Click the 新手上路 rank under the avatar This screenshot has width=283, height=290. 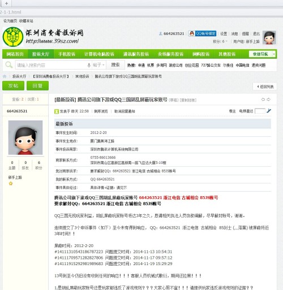[15, 178]
